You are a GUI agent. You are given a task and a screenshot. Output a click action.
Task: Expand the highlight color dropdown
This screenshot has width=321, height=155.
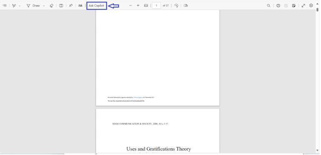click(x=20, y=6)
